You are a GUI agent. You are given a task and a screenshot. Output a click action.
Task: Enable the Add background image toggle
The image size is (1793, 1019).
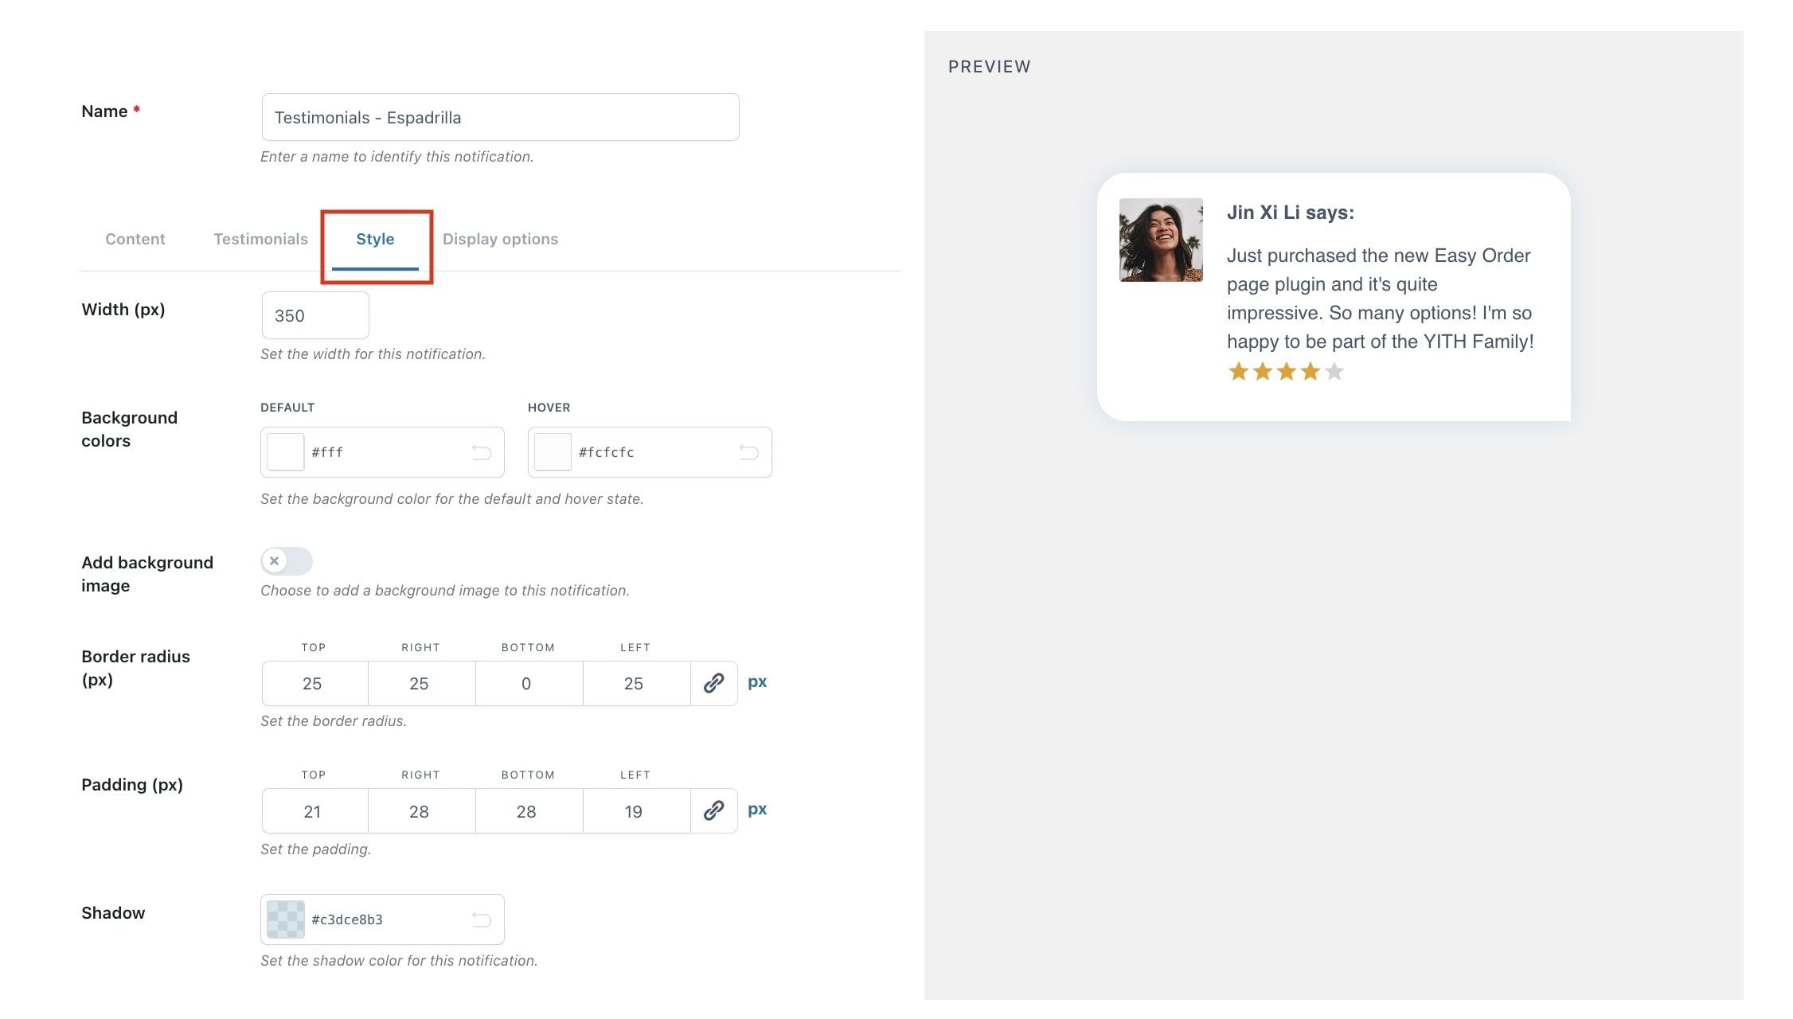[x=287, y=561]
